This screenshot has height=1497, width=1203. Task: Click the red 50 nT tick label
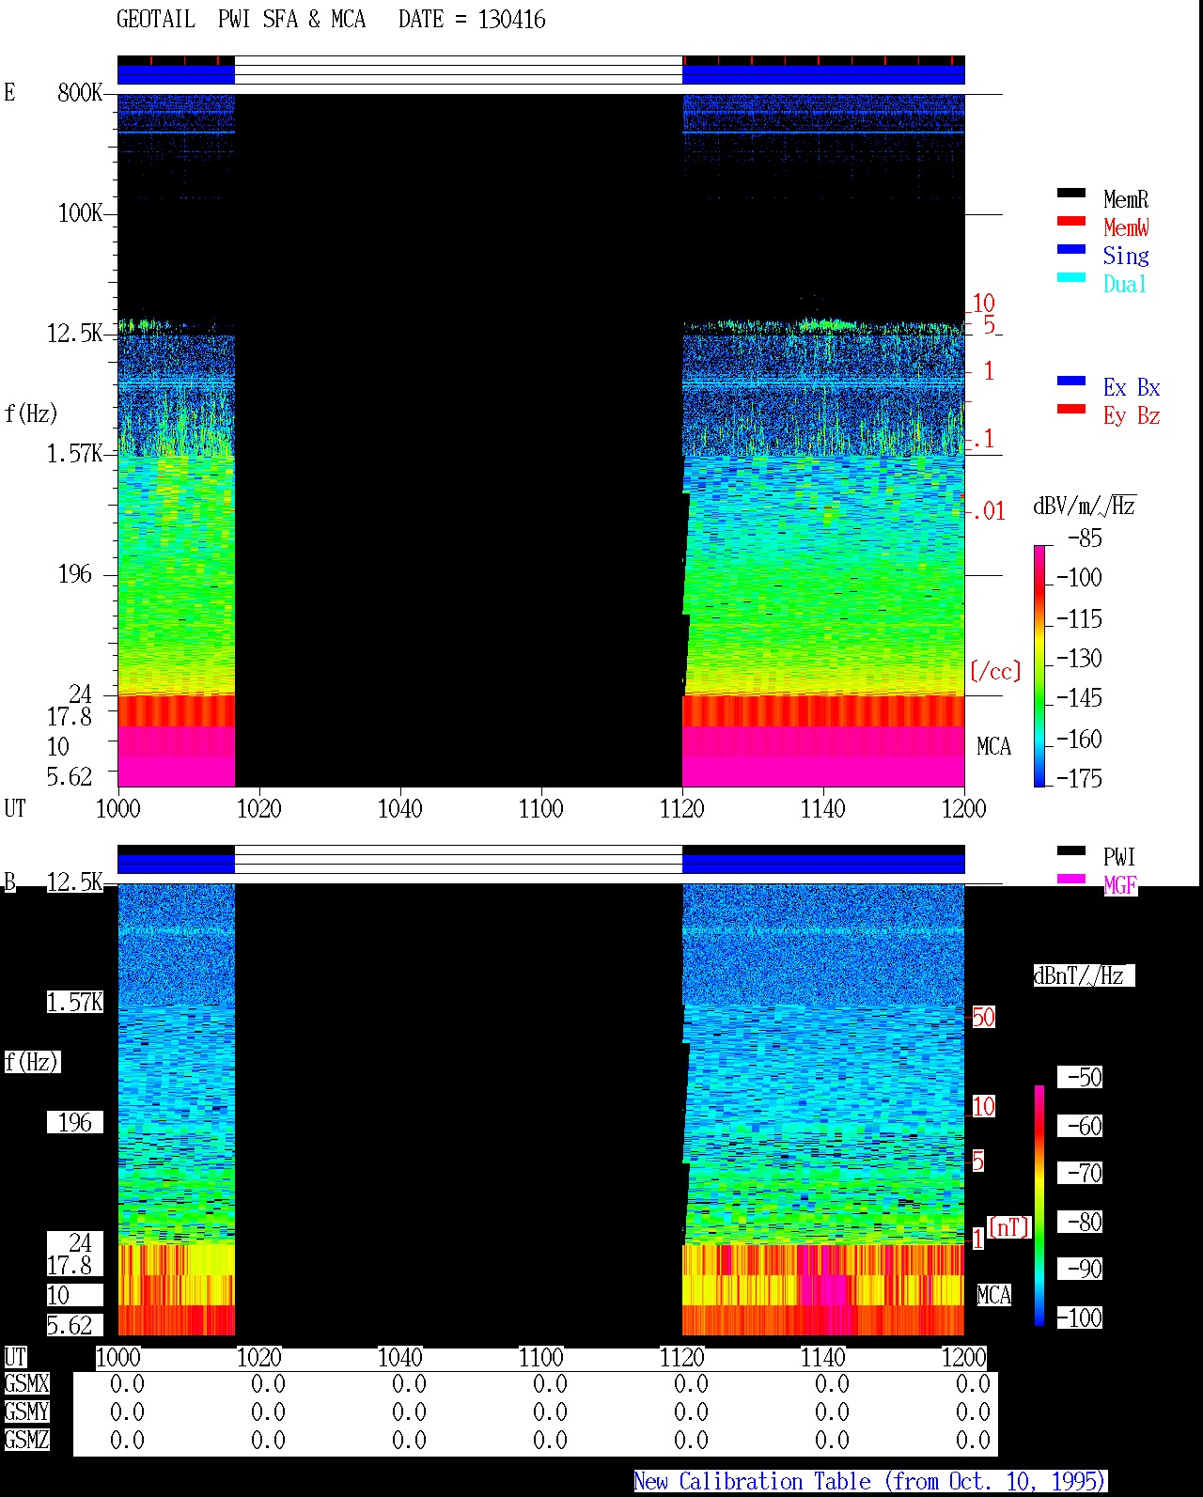[x=983, y=1017]
